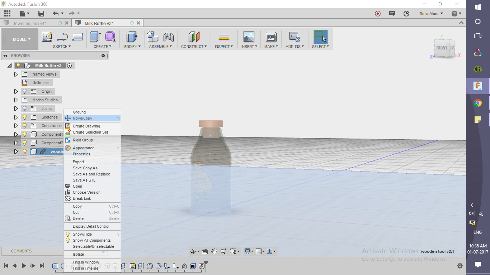The width and height of the screenshot is (490, 275).
Task: Click the timeline end position marker
Action: click(x=206, y=266)
